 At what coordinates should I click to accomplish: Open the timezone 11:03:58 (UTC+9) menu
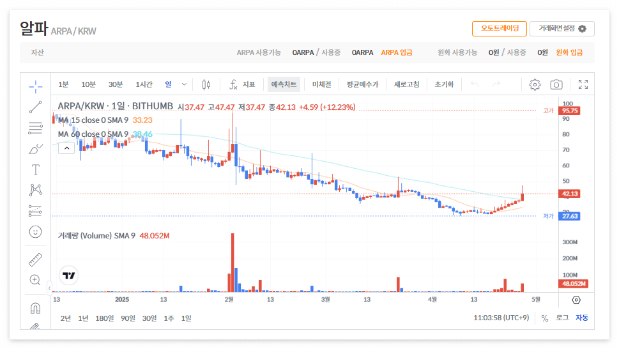click(x=501, y=318)
